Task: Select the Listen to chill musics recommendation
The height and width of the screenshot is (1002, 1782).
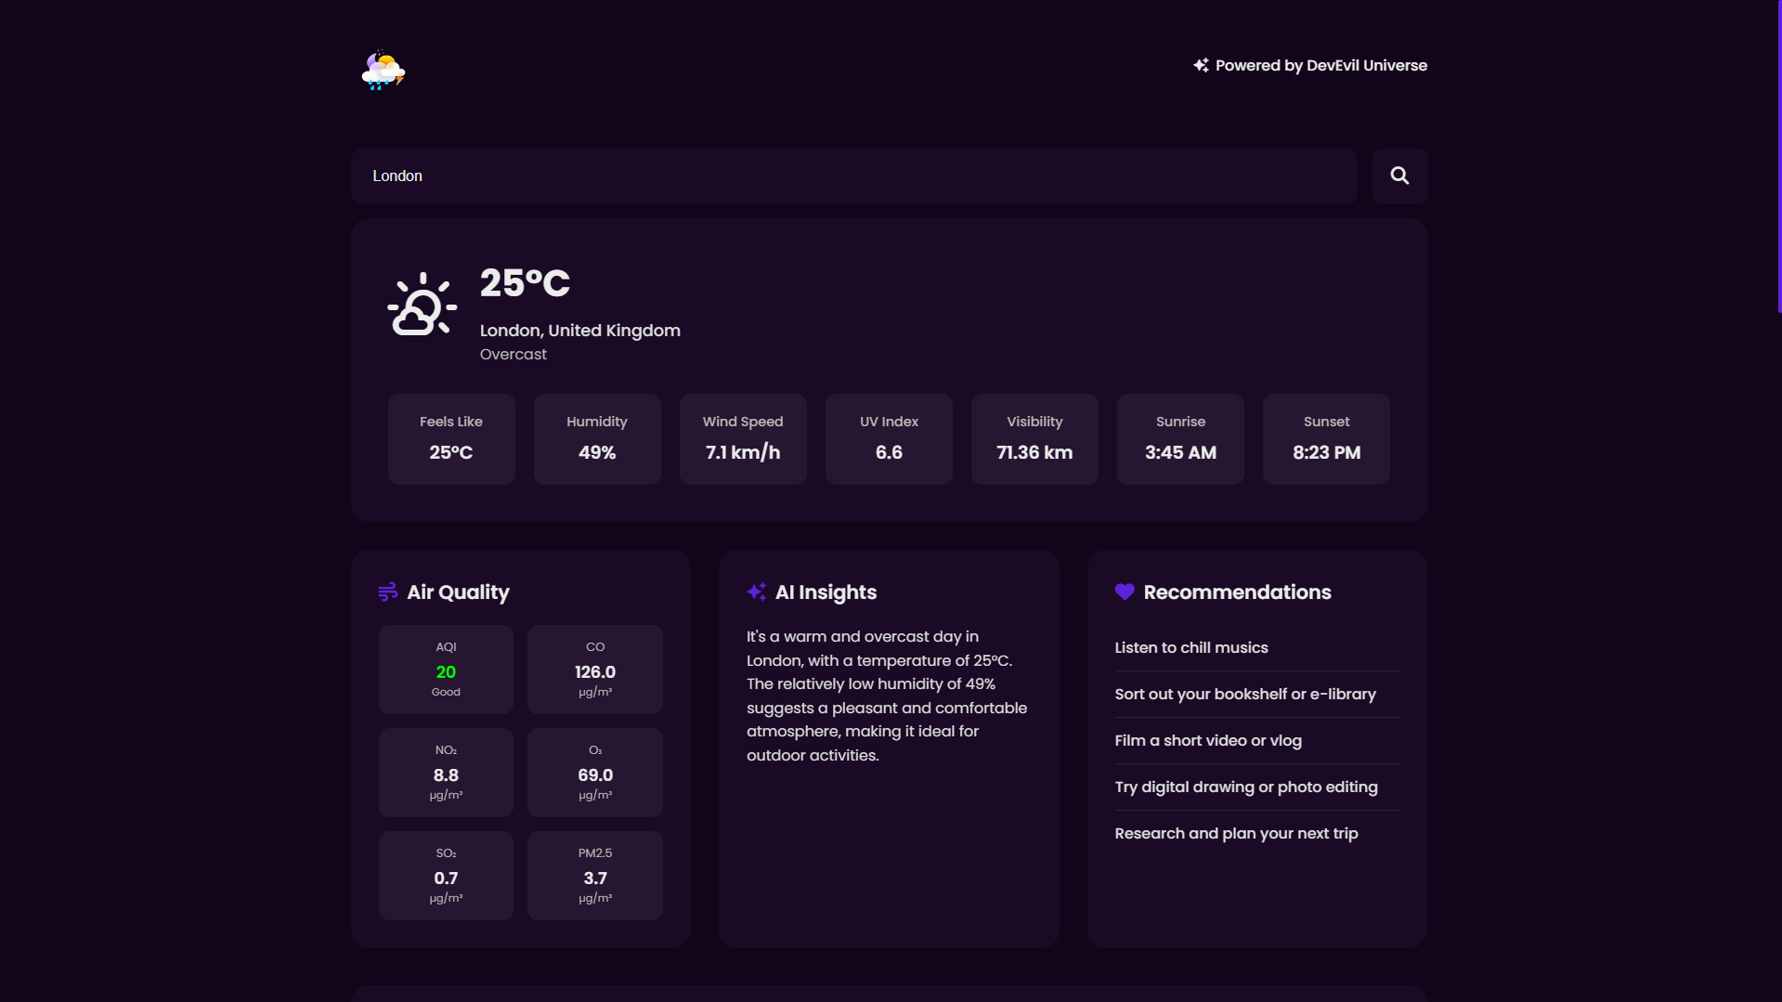Action: 1191,648
